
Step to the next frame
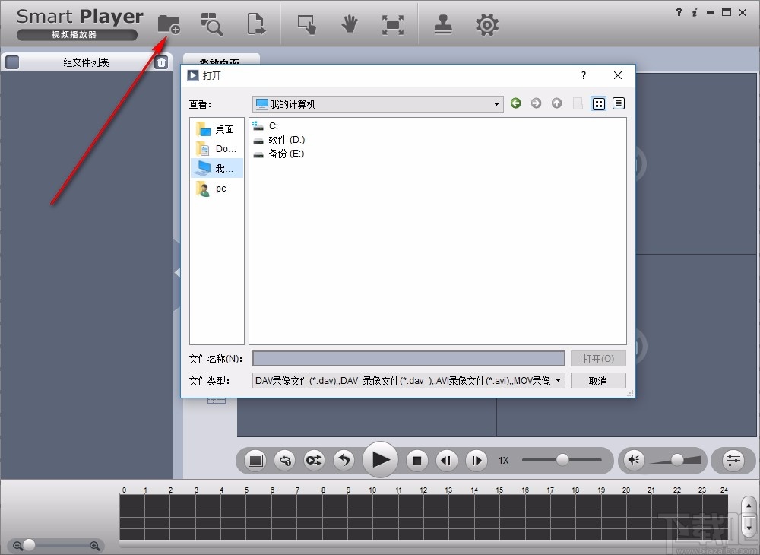coord(477,460)
